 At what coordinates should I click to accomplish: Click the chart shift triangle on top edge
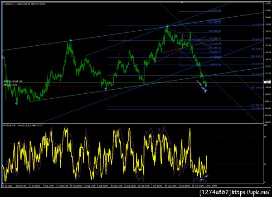[x=182, y=3]
